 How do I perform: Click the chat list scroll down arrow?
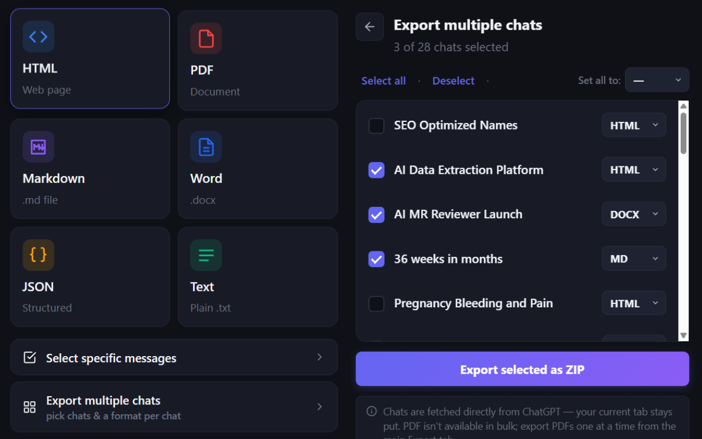coord(683,335)
